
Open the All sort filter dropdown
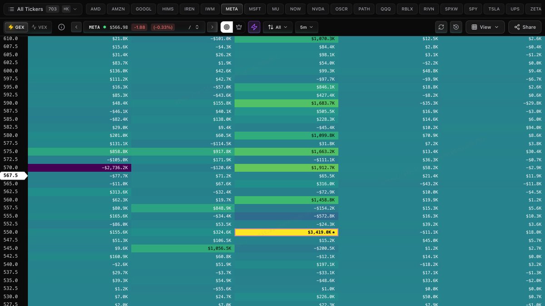(277, 27)
